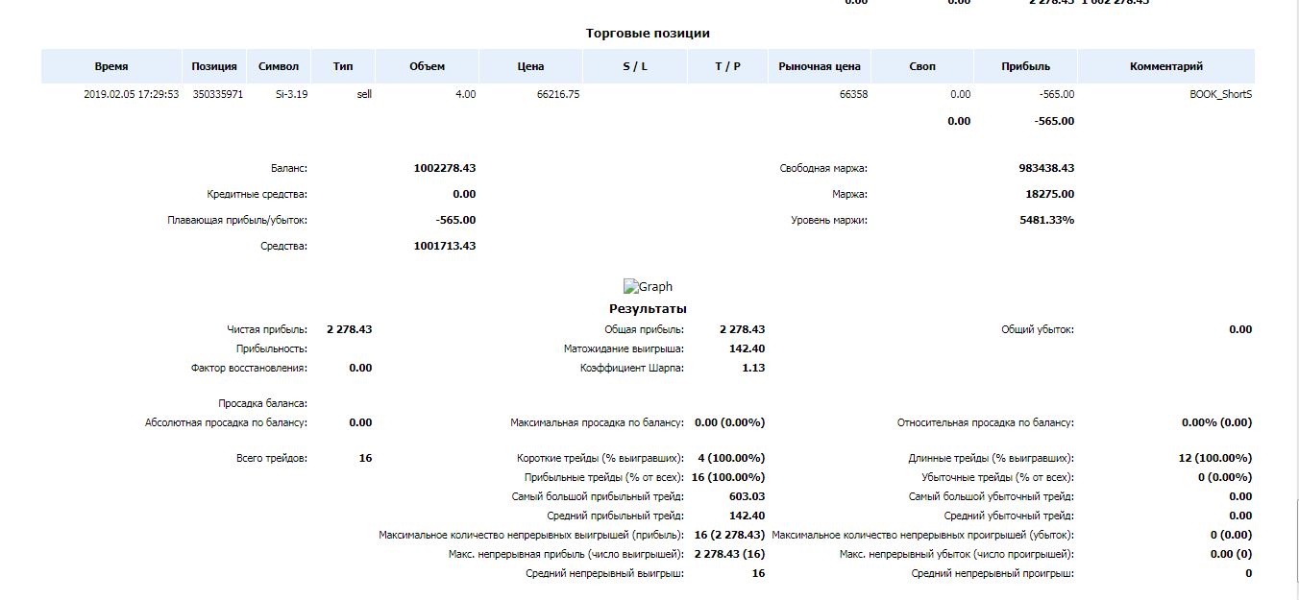Click the Время column header
1299x600 pixels.
(x=111, y=66)
